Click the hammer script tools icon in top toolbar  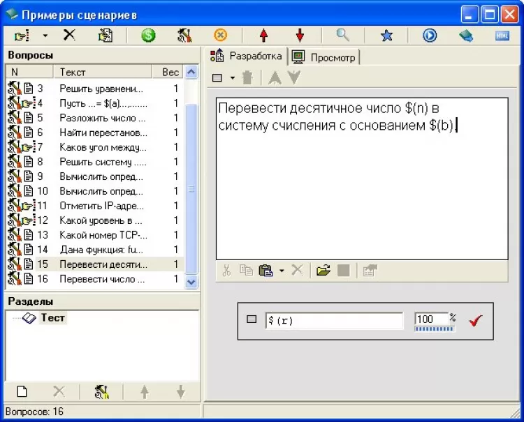coord(184,36)
